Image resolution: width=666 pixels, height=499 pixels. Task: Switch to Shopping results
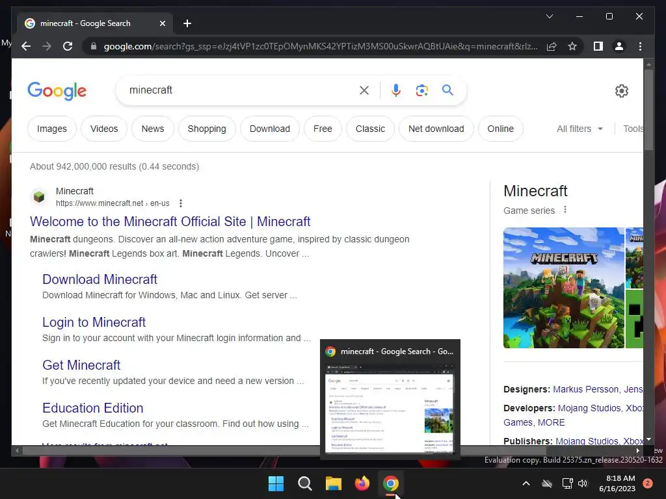[207, 129]
